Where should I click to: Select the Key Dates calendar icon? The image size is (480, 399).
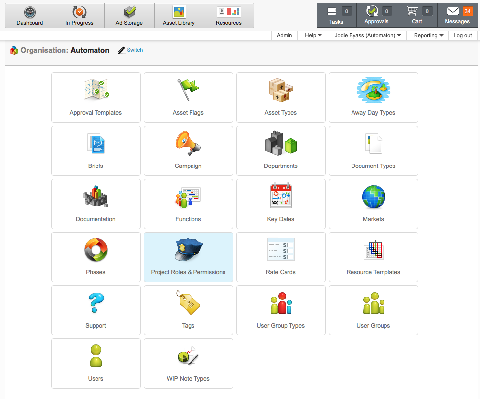point(281,196)
